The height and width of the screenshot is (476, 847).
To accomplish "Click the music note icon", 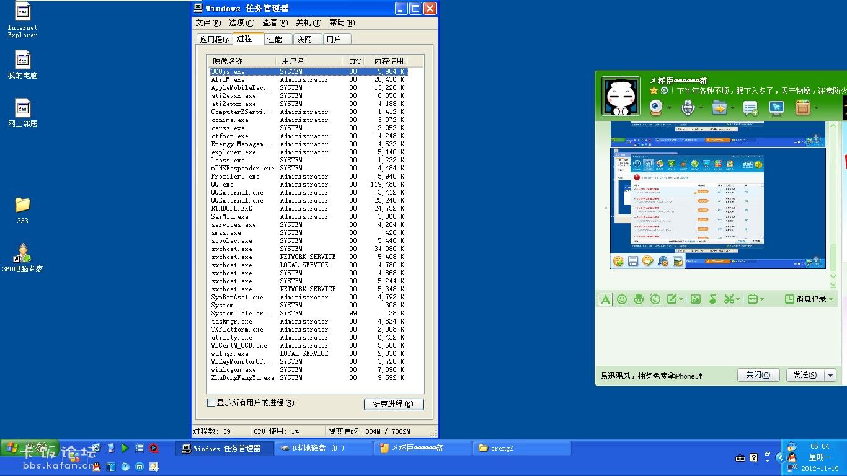I will (712, 299).
